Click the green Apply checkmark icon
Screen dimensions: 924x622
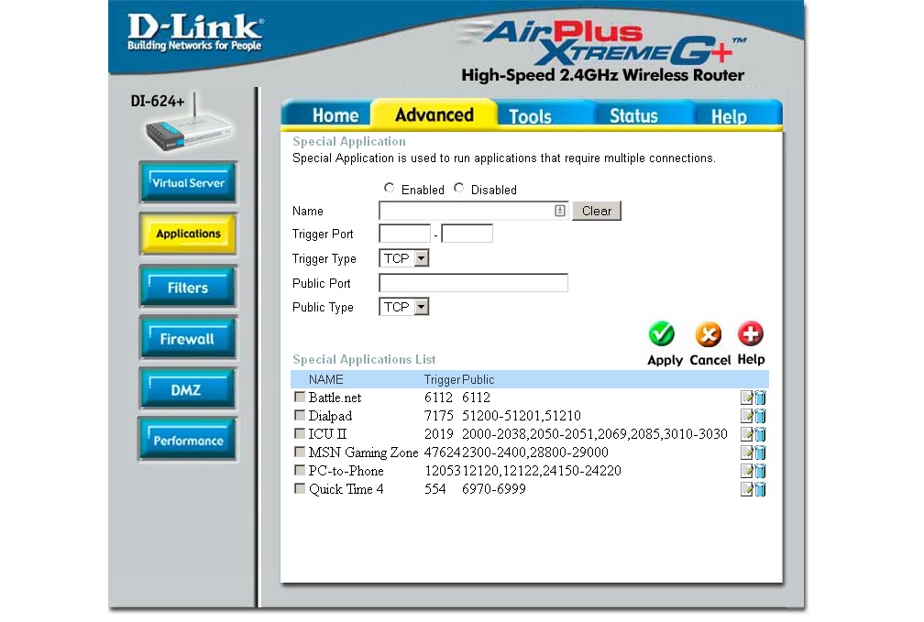[x=662, y=334]
